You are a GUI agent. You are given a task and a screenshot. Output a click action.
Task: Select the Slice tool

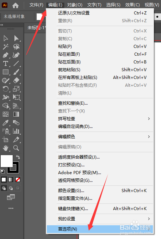click(x=16, y=140)
